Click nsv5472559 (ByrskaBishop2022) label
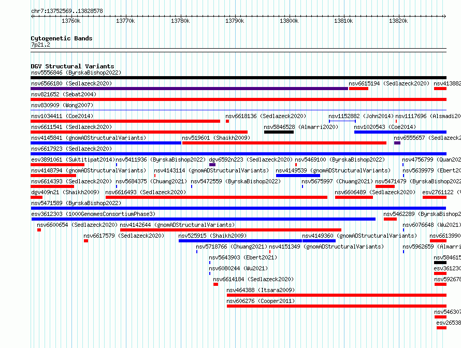This screenshot has height=348, width=461. (236, 181)
